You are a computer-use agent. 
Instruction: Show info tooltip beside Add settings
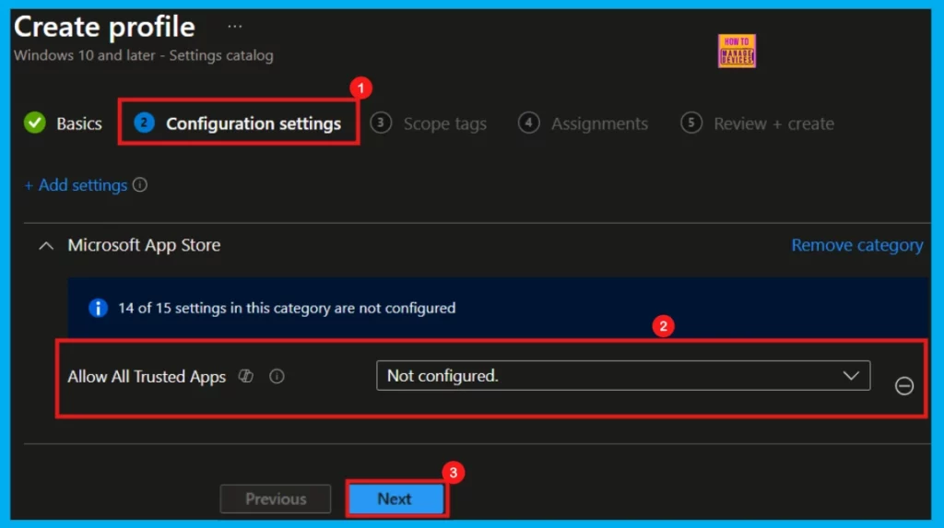click(x=140, y=185)
